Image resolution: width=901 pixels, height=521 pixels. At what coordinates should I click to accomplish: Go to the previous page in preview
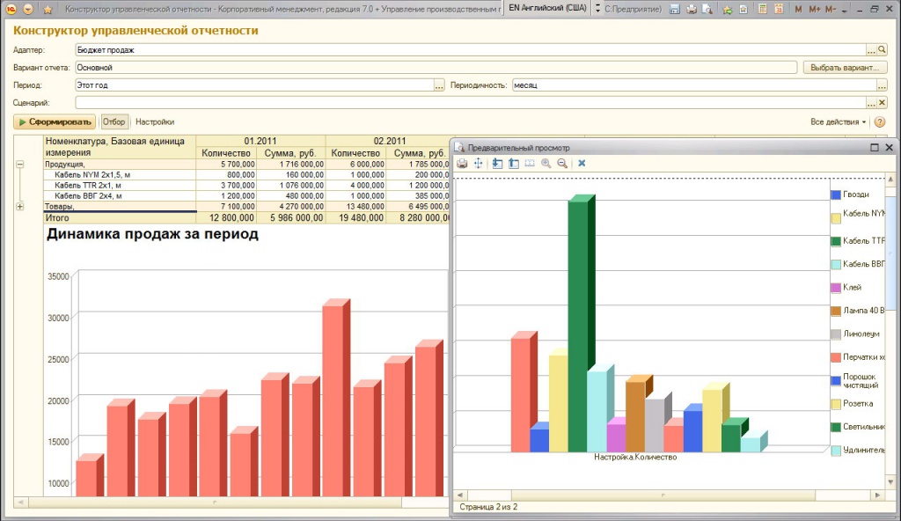tap(514, 164)
